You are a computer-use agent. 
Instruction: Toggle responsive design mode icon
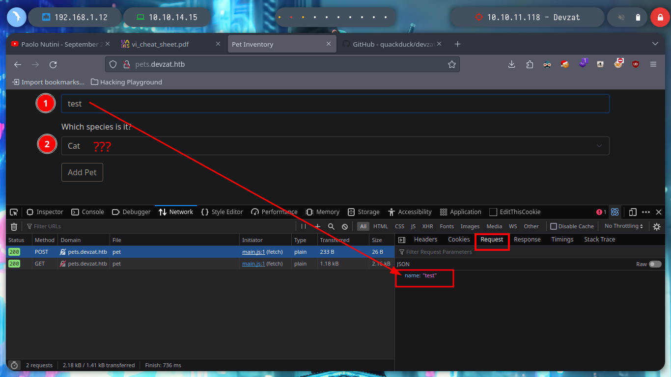pyautogui.click(x=633, y=212)
